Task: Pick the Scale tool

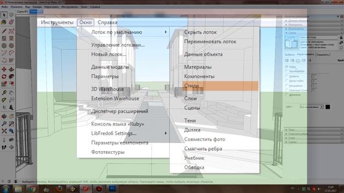Action: (4, 84)
